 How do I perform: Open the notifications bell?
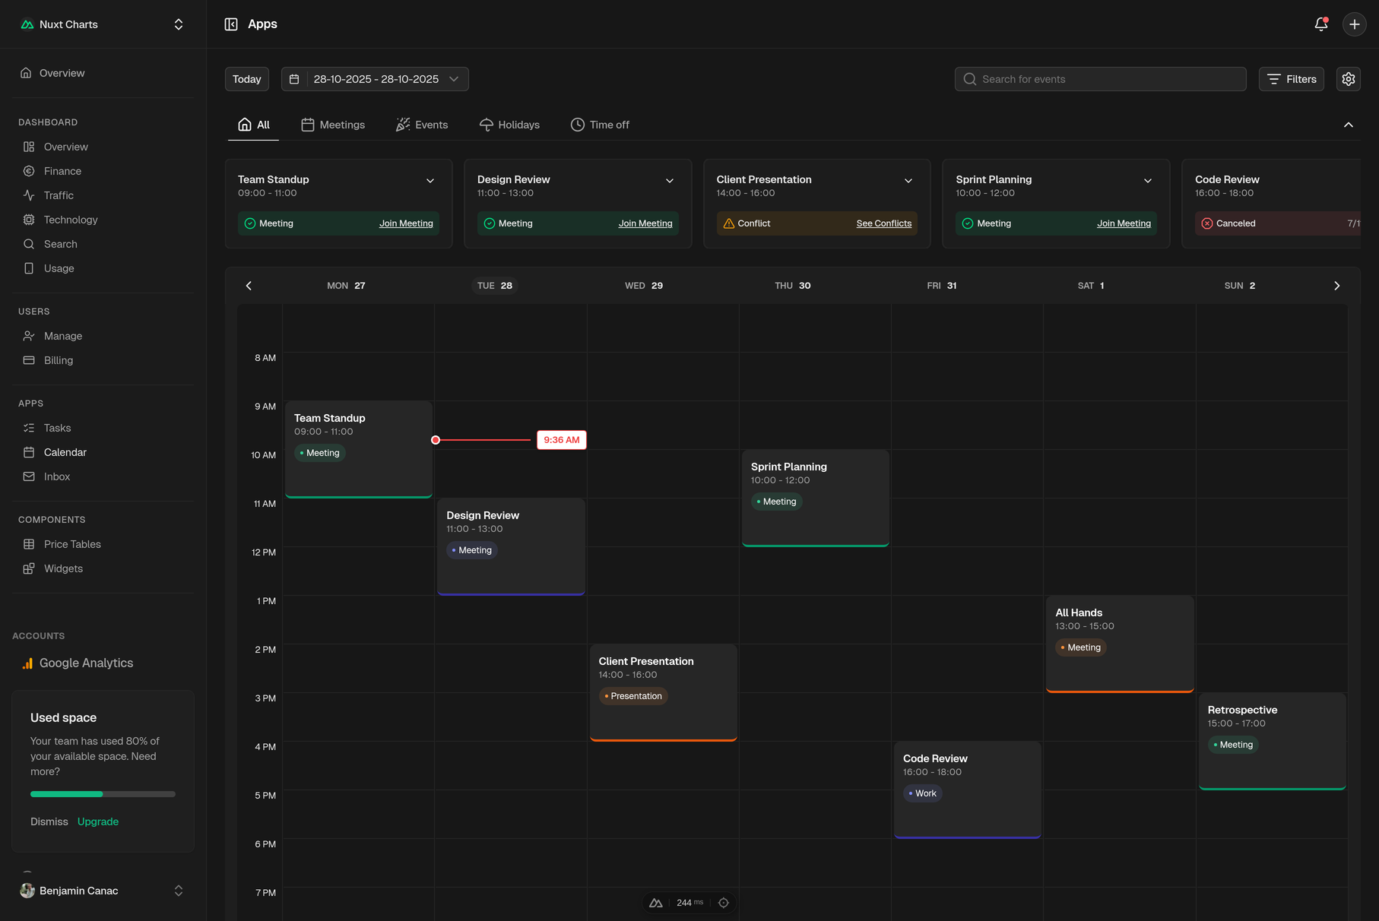click(1320, 24)
